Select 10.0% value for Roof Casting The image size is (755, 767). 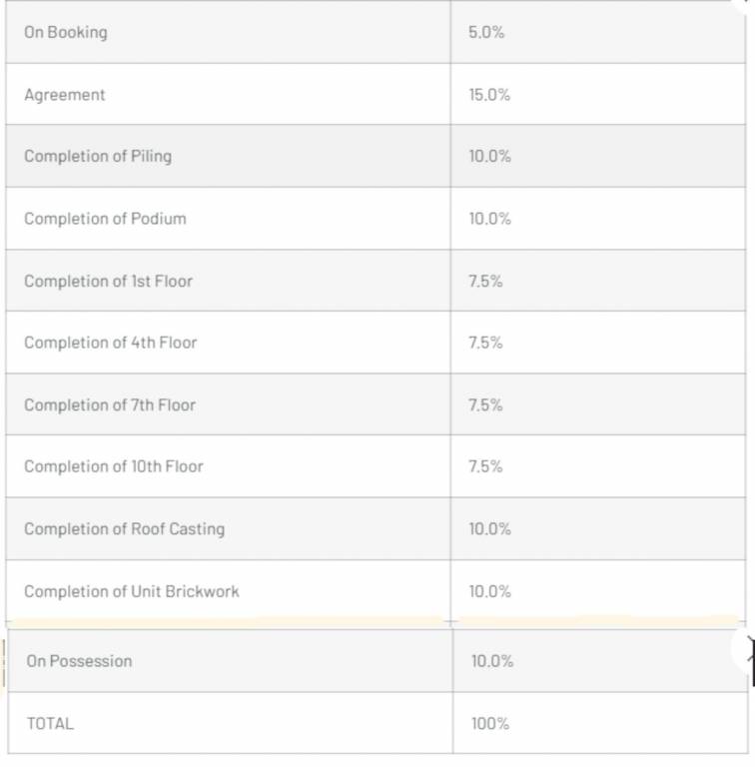489,529
